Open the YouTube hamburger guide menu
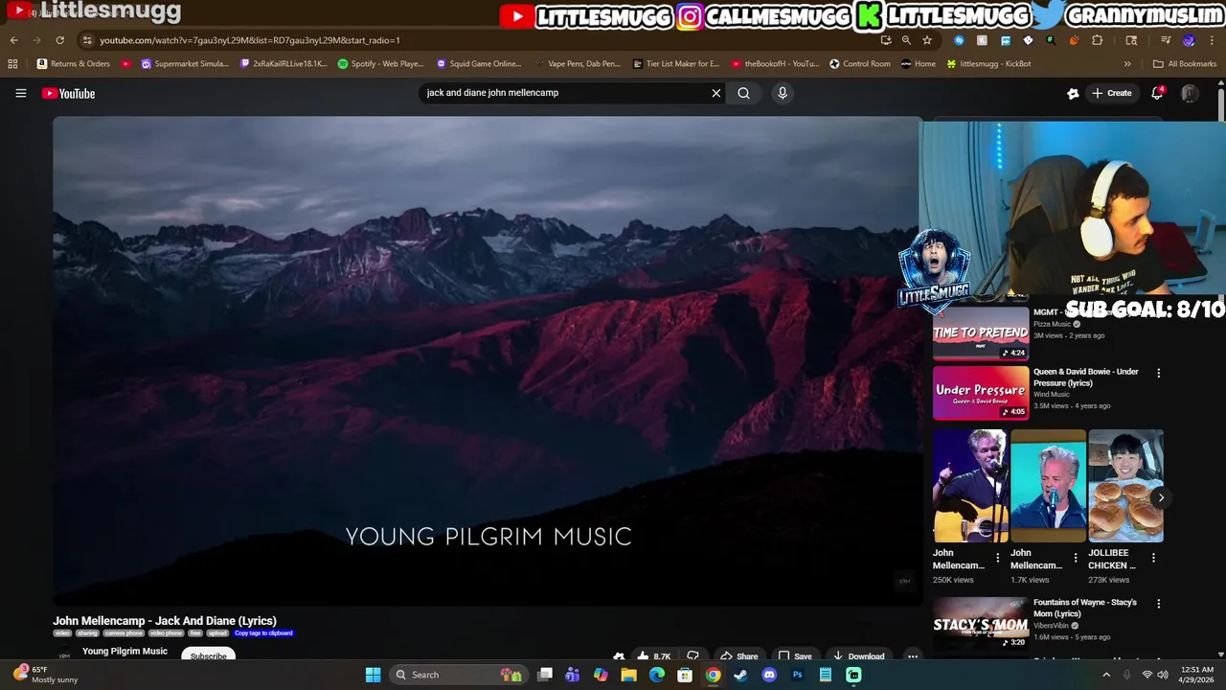Image resolution: width=1226 pixels, height=690 pixels. [20, 93]
